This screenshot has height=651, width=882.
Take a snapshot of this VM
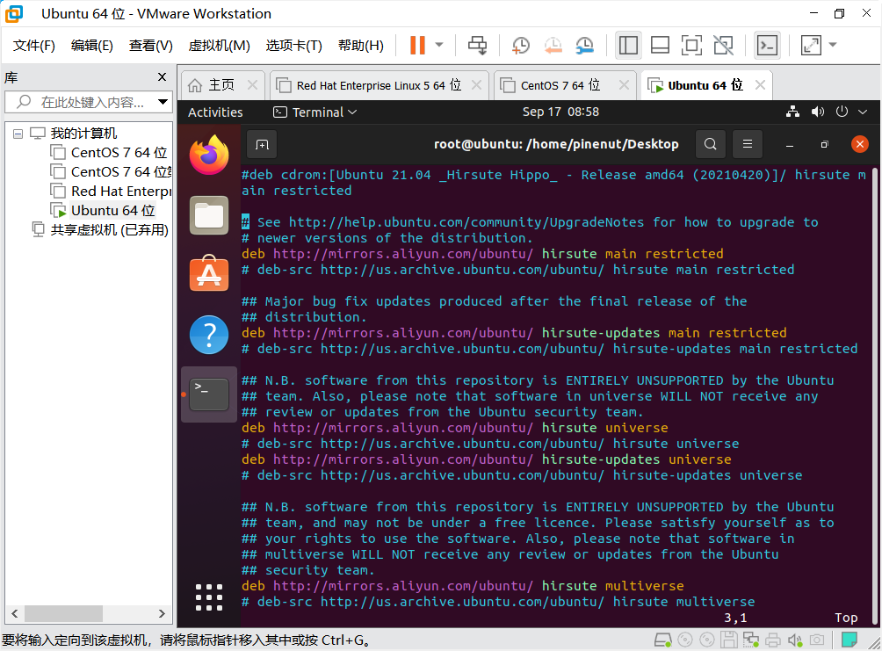[521, 45]
